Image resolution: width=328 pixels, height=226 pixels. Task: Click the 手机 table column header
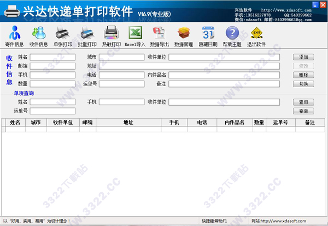click(x=174, y=123)
